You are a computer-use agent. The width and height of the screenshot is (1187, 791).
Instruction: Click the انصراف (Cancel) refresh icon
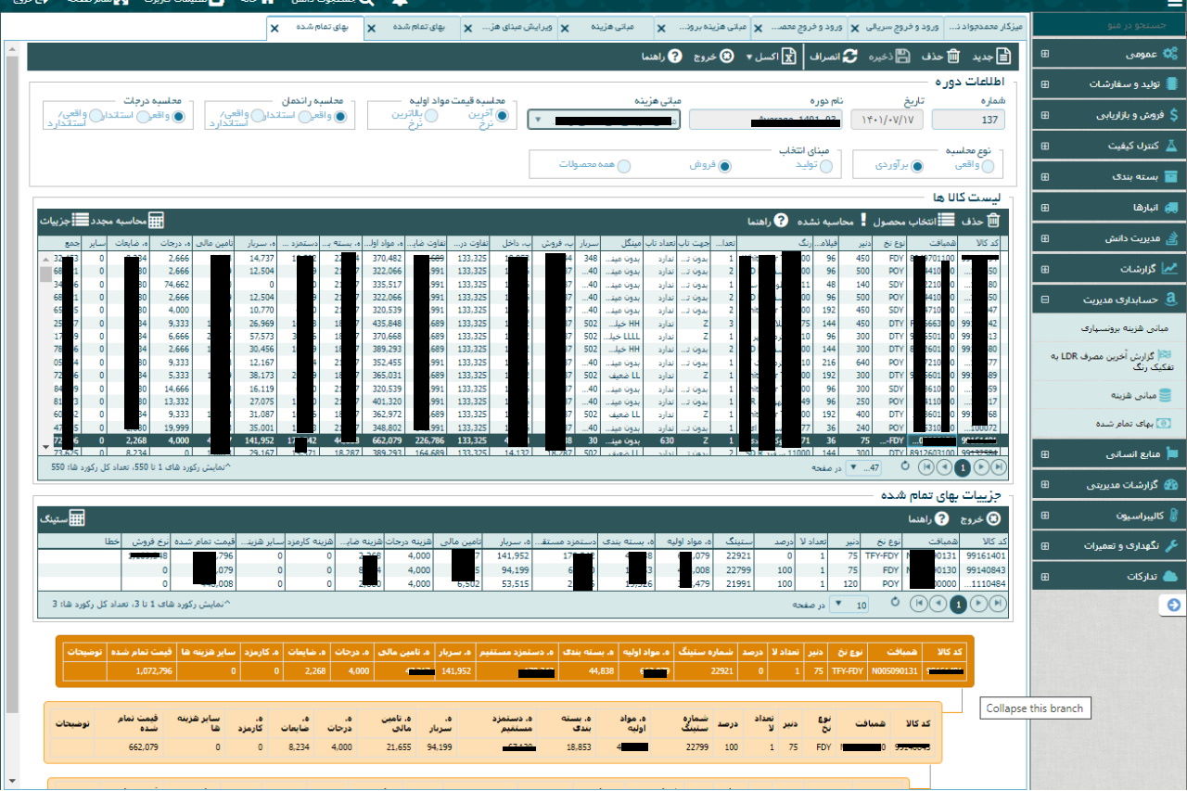(850, 57)
